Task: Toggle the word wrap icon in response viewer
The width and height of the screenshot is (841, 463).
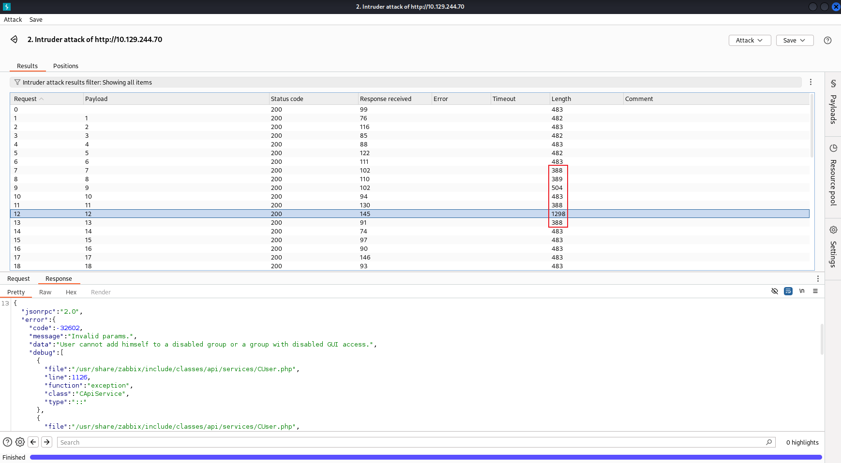Action: point(788,291)
